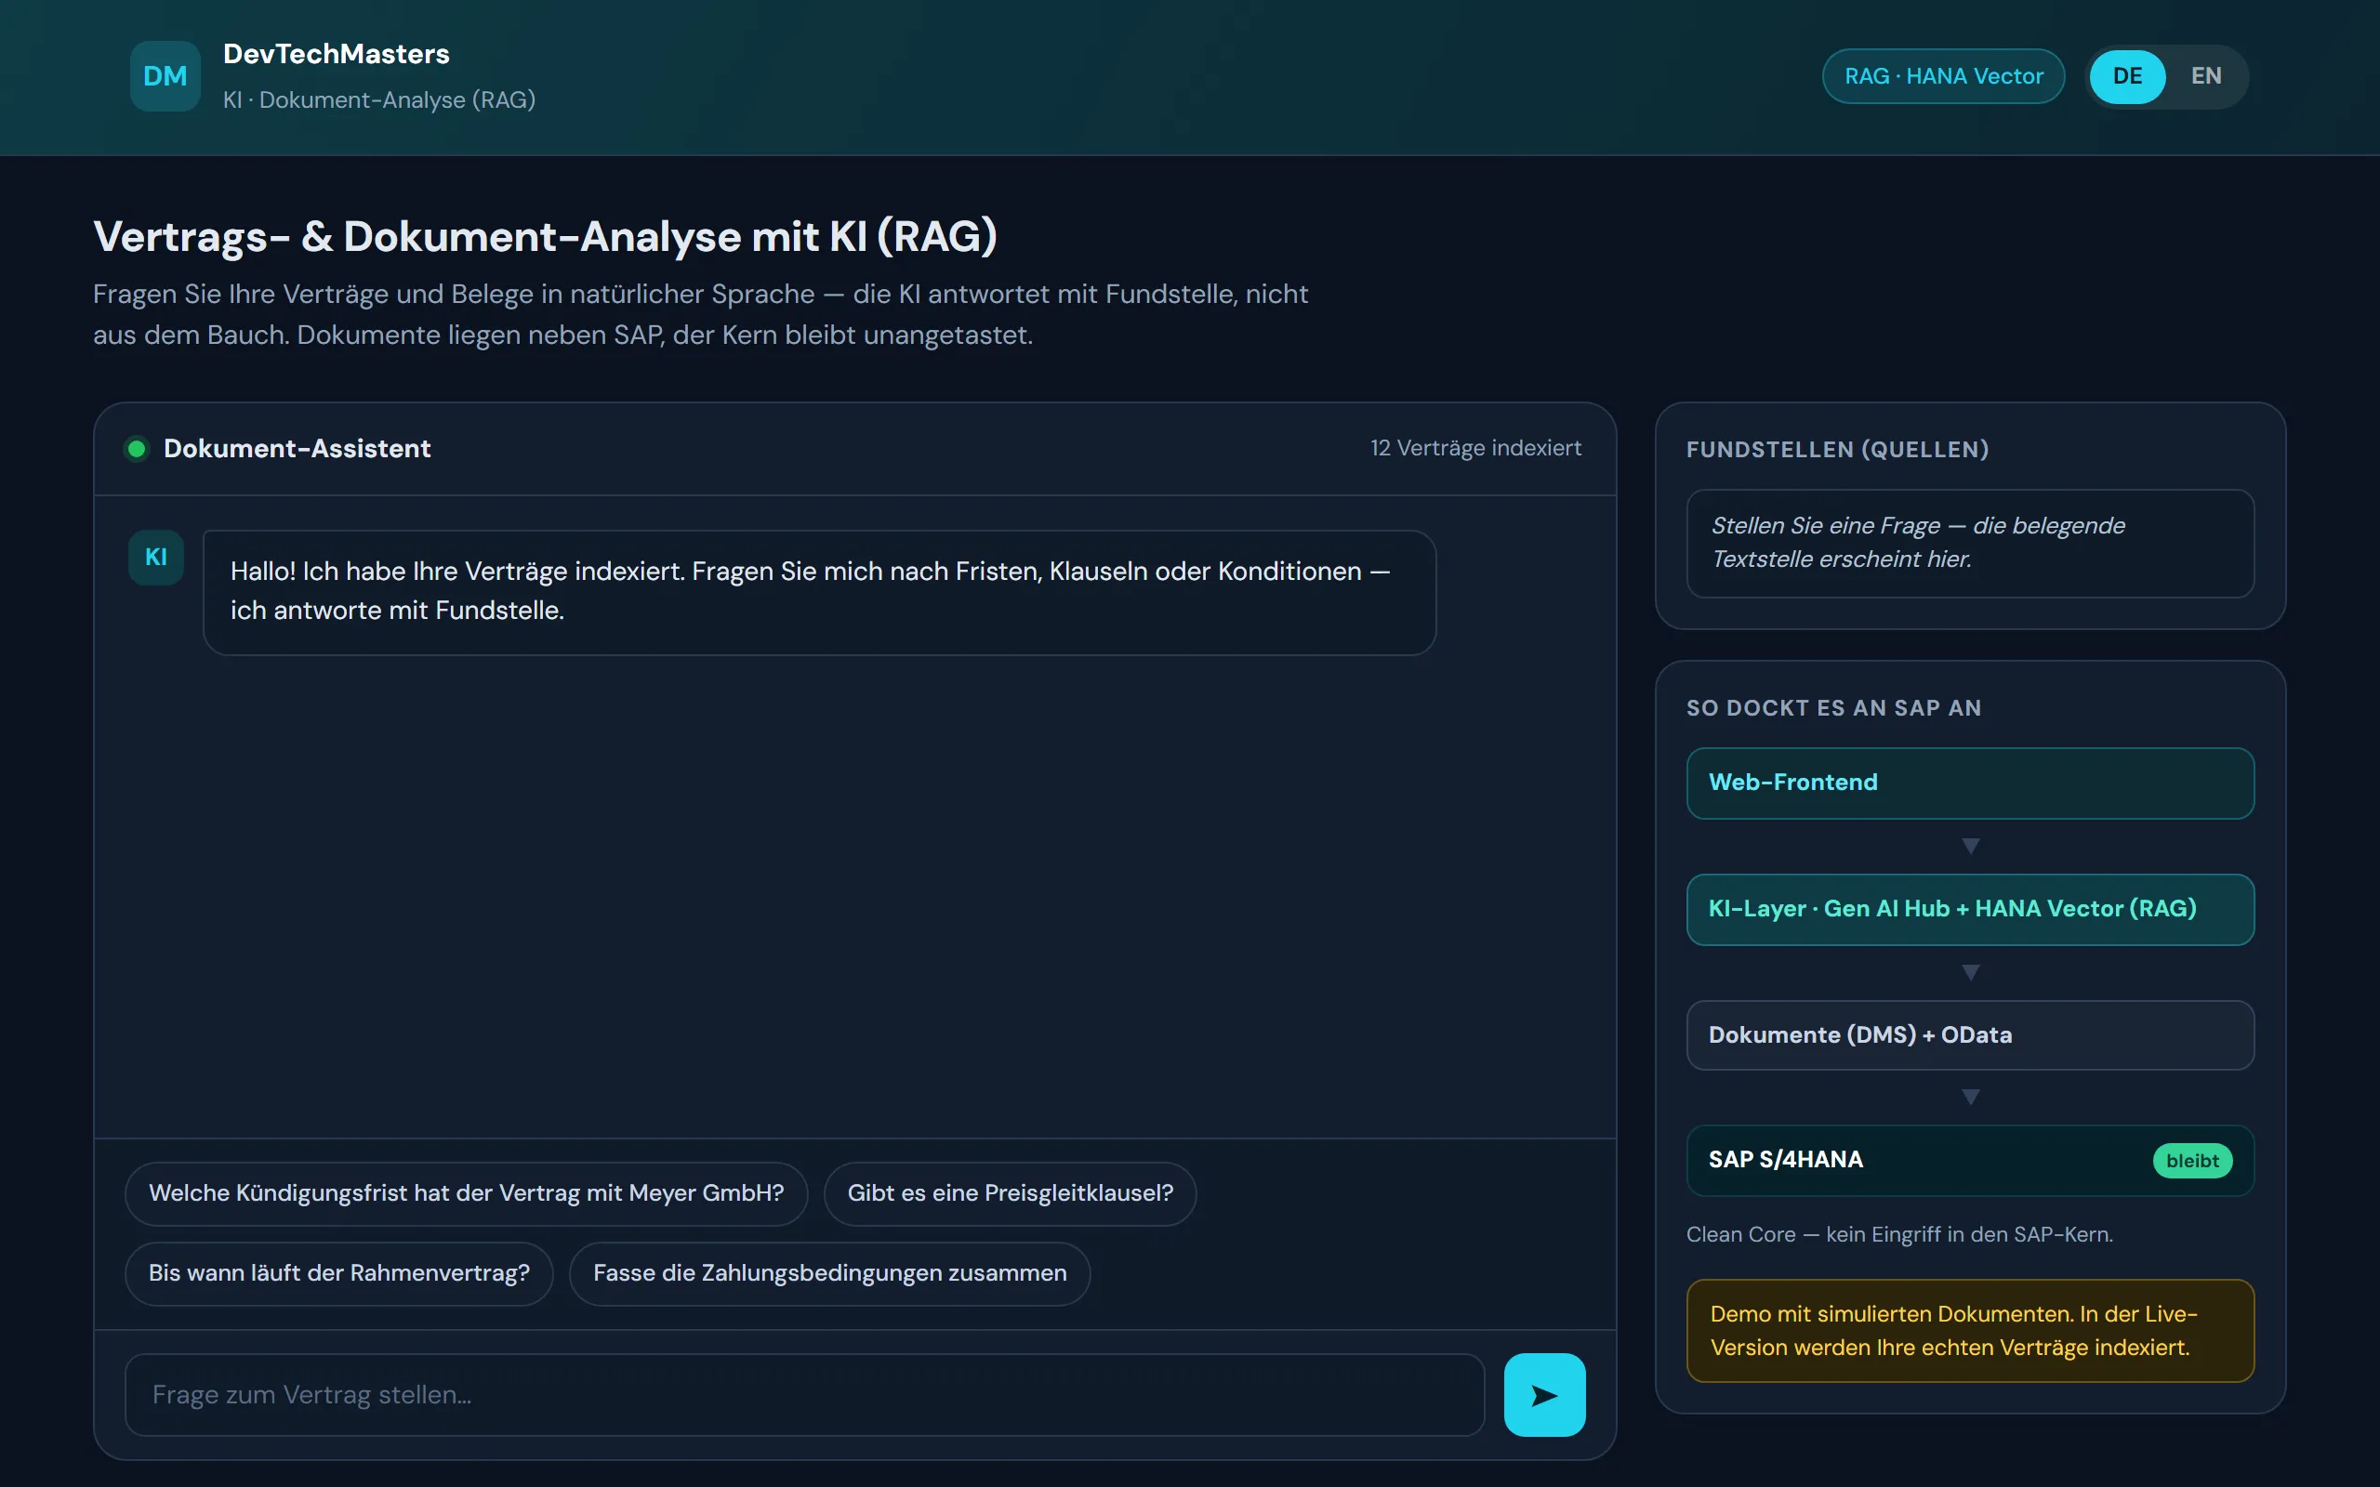Click the 'Vertrags- & Dokument-Analyse' page heading
This screenshot has height=1487, width=2380.
point(545,237)
